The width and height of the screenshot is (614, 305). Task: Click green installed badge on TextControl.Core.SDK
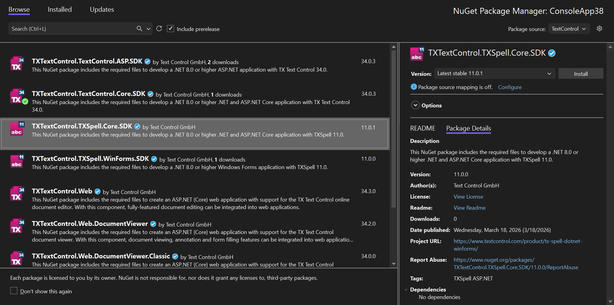pos(25,102)
